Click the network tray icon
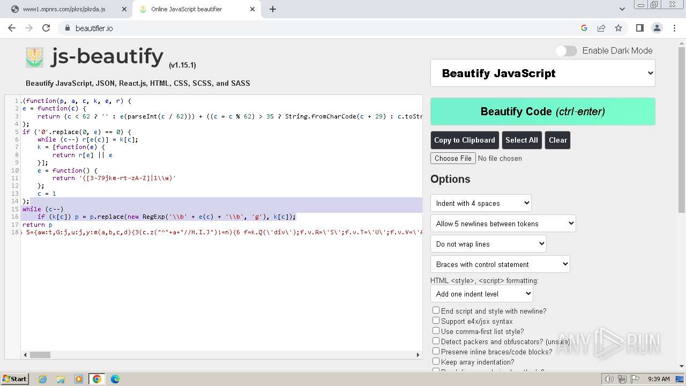 point(622,379)
